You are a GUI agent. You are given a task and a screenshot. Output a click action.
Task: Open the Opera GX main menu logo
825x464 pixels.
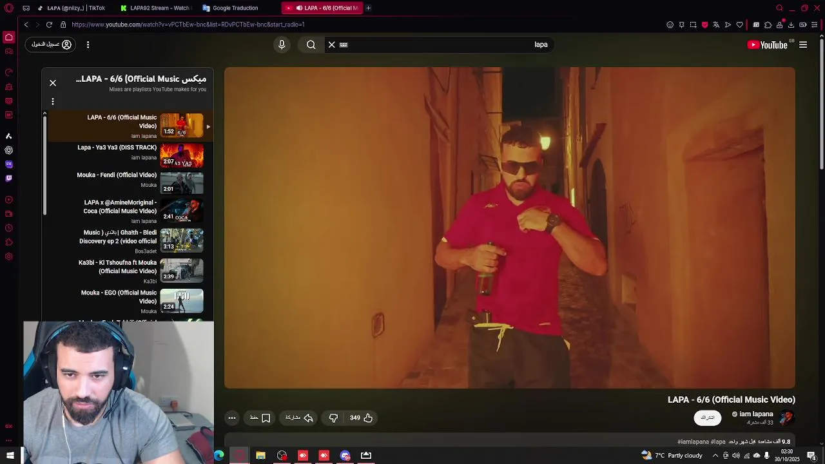(8, 8)
